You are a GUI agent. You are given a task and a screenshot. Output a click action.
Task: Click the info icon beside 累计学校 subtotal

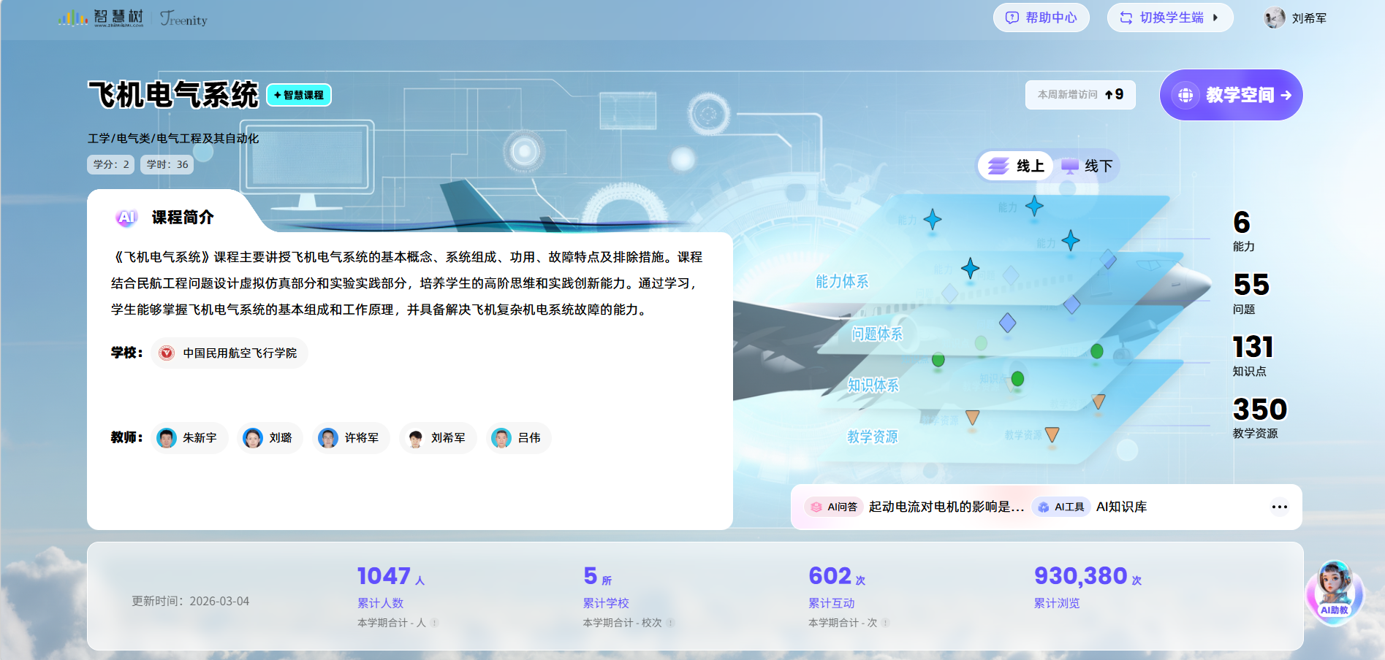click(x=671, y=623)
